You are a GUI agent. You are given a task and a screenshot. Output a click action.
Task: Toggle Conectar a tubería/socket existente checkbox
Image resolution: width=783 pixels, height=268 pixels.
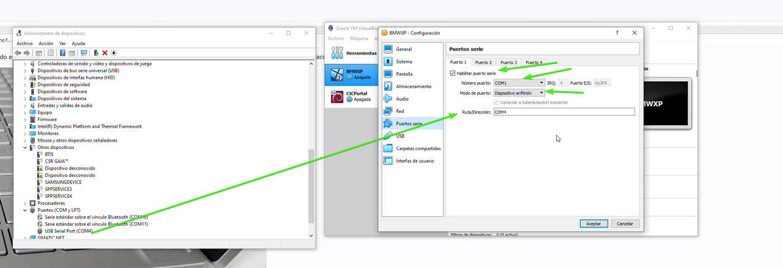pos(496,102)
